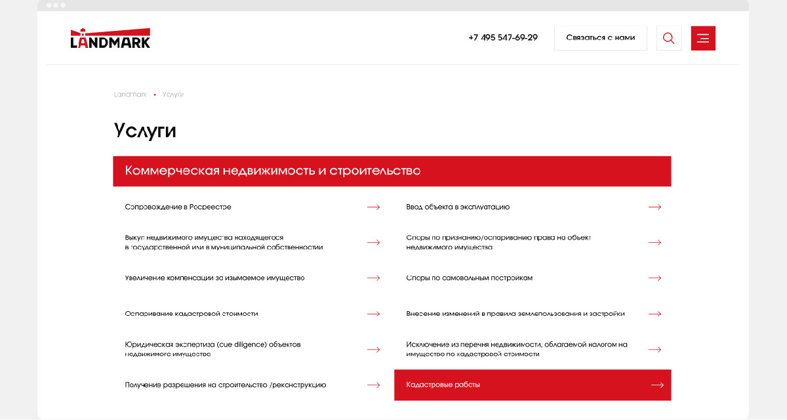The image size is (787, 420).
Task: Click the arrow next to Споры по самовольным постройкам
Action: (655, 278)
